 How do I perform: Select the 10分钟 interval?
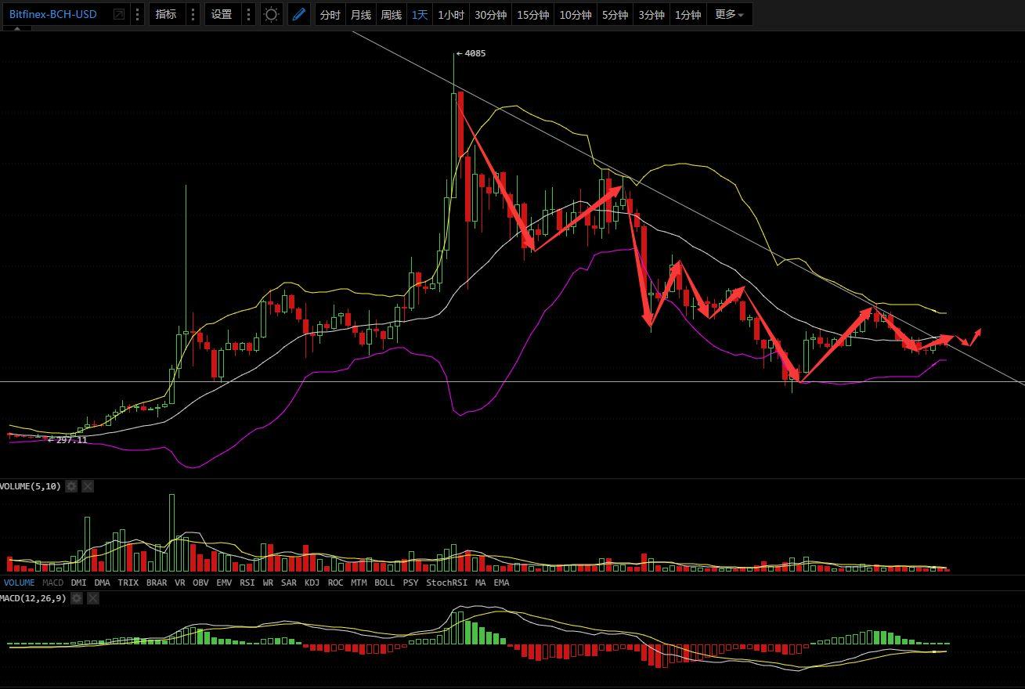coord(576,15)
